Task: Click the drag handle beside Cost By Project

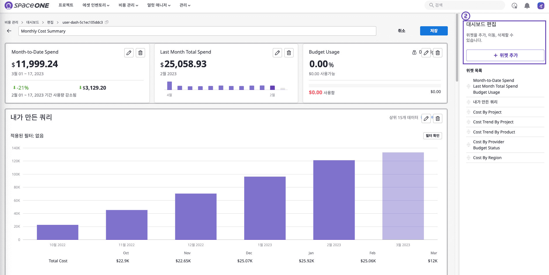Action: 469,112
